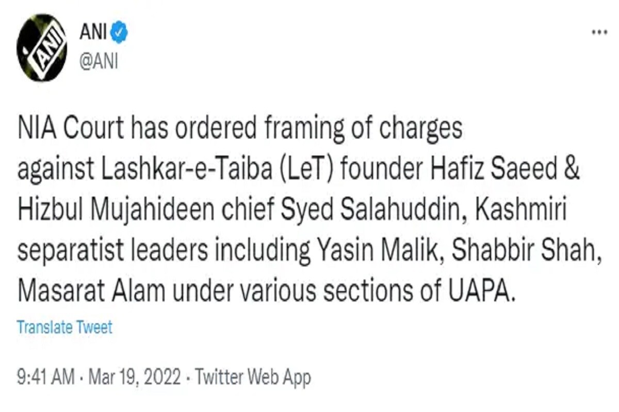The width and height of the screenshot is (619, 412).
Task: Open the @ANI handle link
Action: click(x=99, y=61)
